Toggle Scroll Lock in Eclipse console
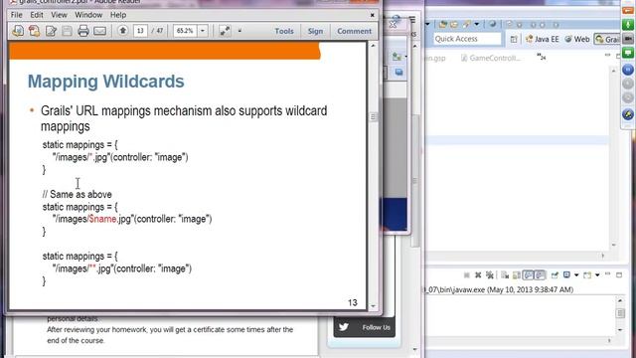 pos(517,275)
